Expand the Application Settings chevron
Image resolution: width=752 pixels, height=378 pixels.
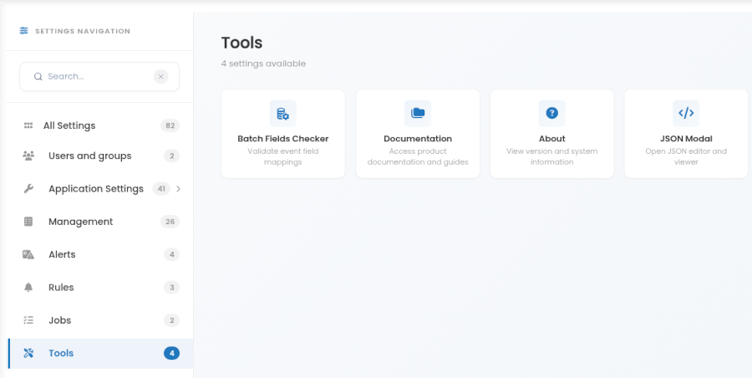pos(179,189)
